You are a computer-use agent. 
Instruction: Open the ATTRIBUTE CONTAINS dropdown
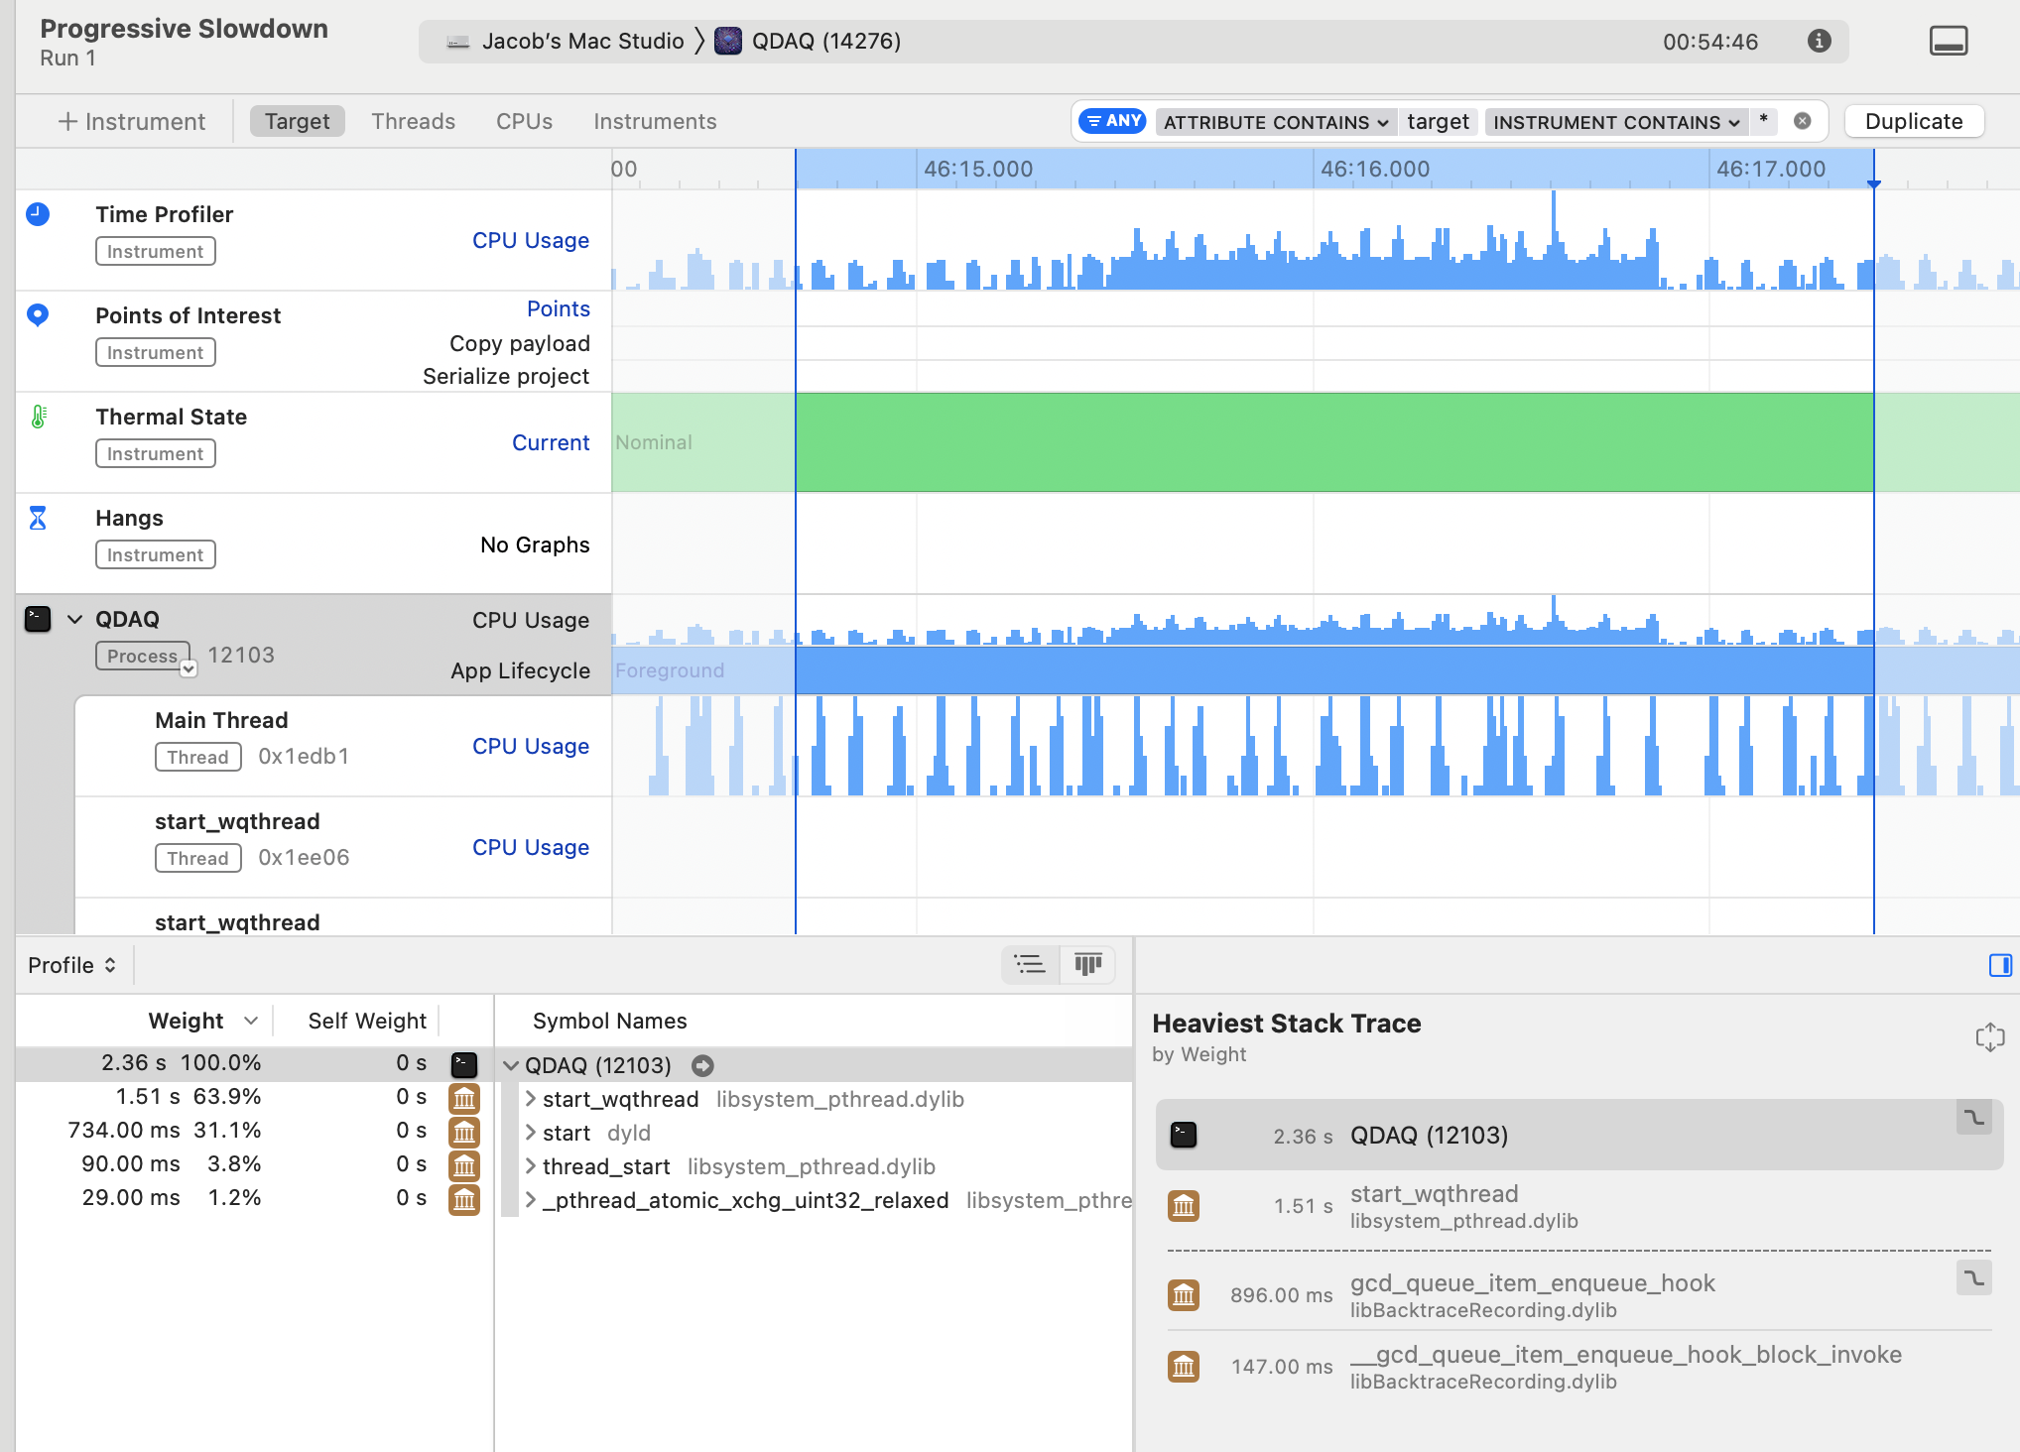(1276, 122)
